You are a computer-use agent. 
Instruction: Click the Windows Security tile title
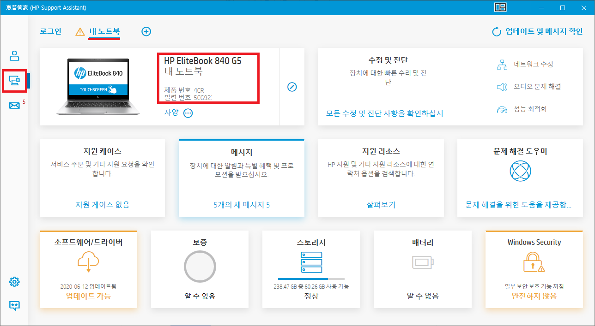534,242
